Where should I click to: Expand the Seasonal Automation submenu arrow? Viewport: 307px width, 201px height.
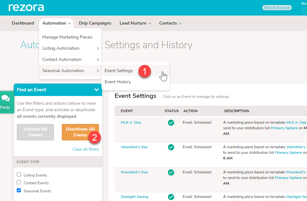pos(98,71)
